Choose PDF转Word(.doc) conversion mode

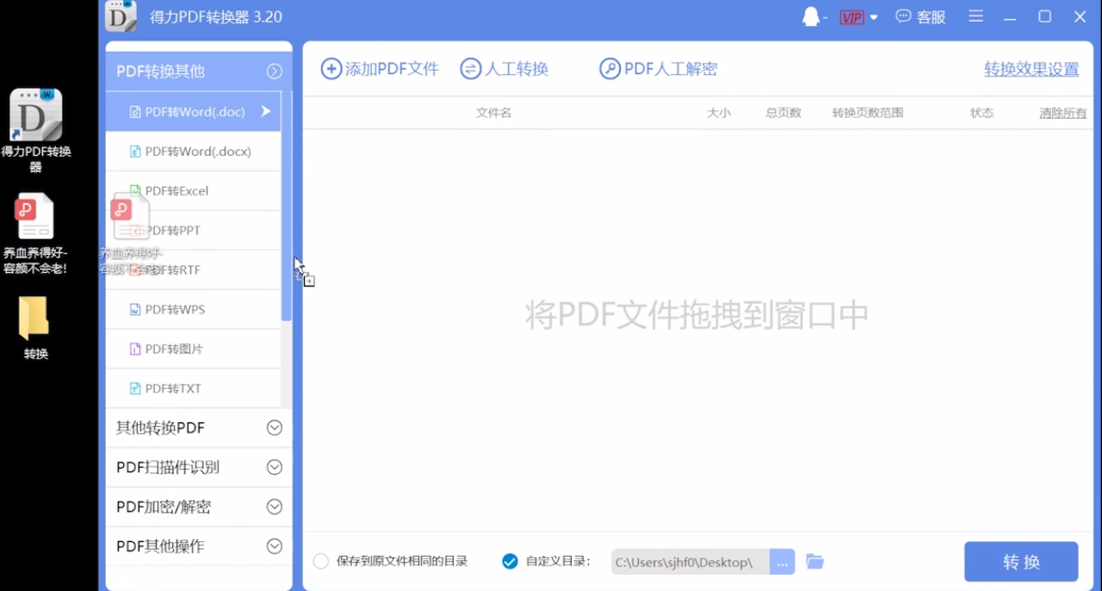[x=194, y=112]
